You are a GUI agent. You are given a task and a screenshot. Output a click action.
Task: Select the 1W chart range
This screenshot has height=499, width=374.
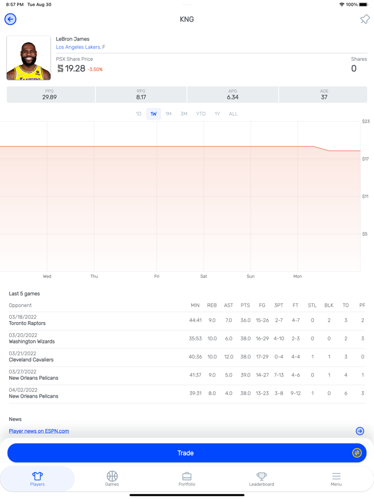pyautogui.click(x=153, y=114)
